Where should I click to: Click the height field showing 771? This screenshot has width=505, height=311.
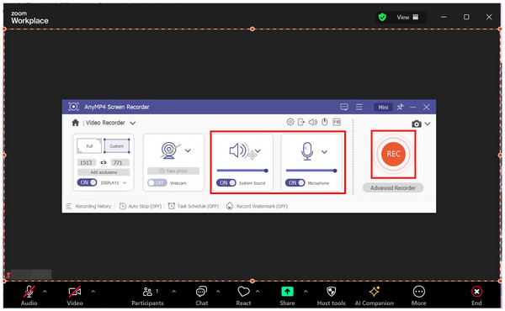coord(120,162)
